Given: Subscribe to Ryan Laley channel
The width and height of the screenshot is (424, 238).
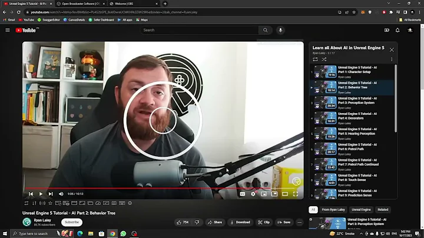Looking at the screenshot, I should click(x=72, y=222).
